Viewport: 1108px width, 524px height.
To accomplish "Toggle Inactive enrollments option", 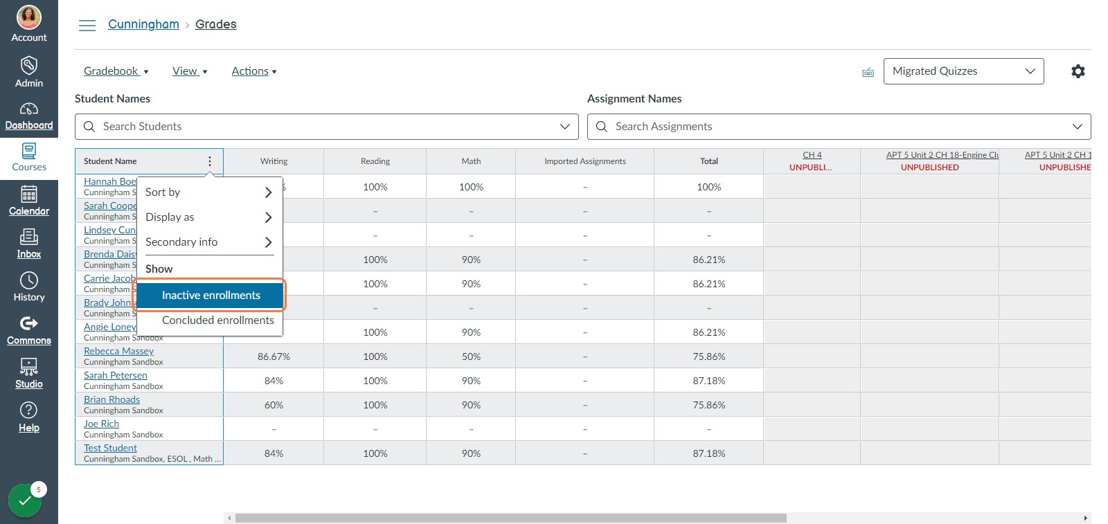I will (210, 295).
